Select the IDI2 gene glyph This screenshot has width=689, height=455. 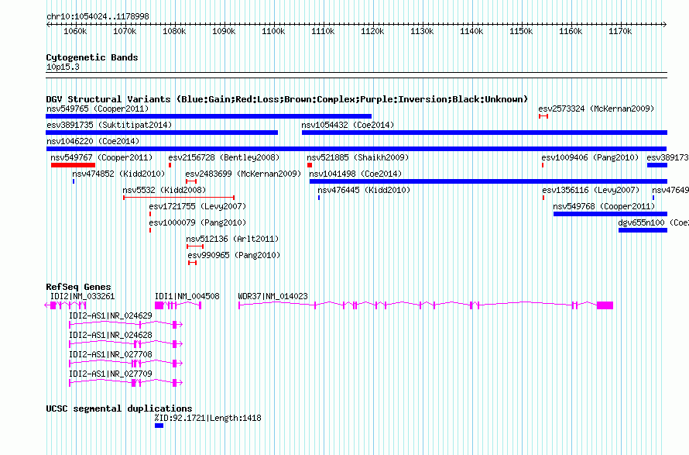click(66, 305)
